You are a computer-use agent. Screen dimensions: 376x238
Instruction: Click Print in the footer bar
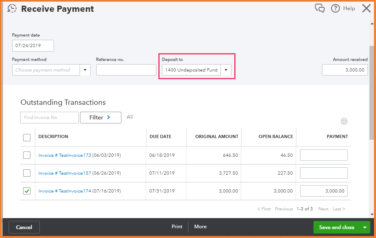point(177,227)
